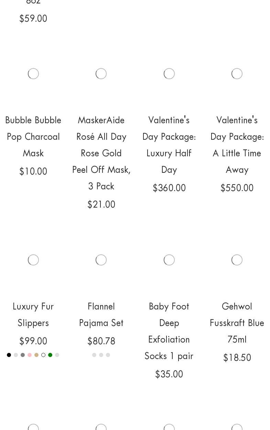The width and height of the screenshot is (270, 430).
Task: Open Gehwol Fusskraft Blue 75ml product
Action: (x=237, y=323)
